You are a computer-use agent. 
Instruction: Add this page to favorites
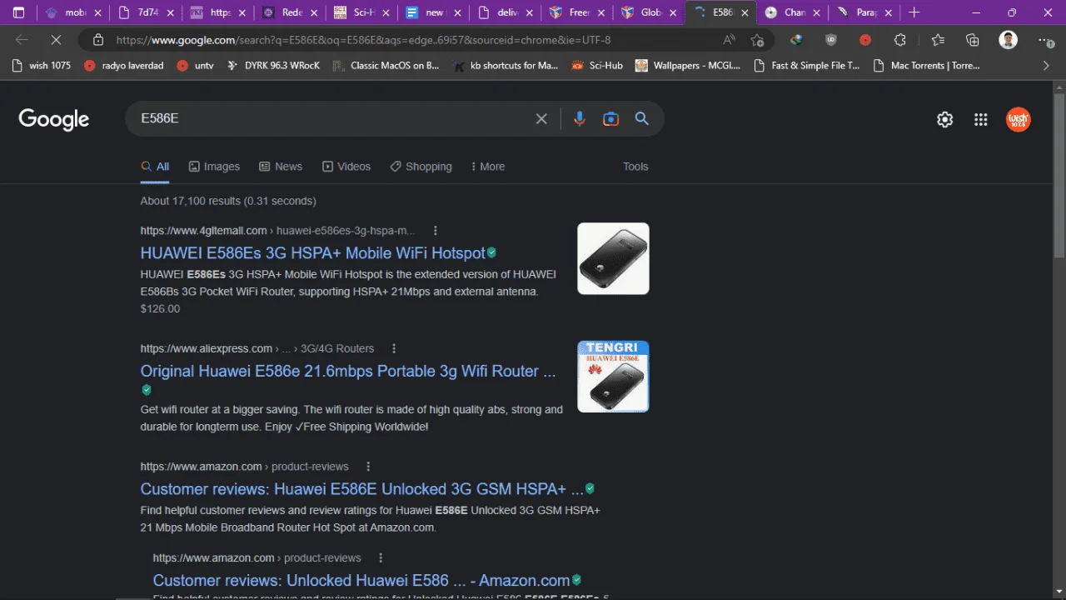click(x=757, y=40)
